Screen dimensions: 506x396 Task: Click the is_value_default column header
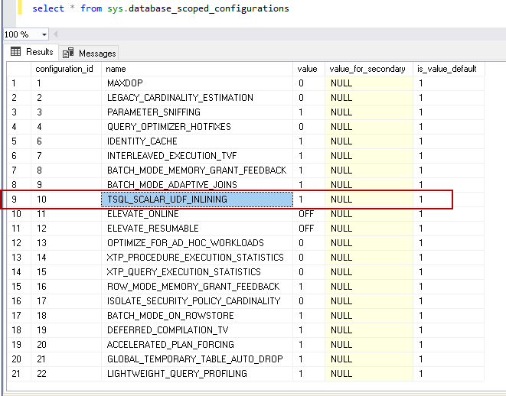click(x=448, y=69)
